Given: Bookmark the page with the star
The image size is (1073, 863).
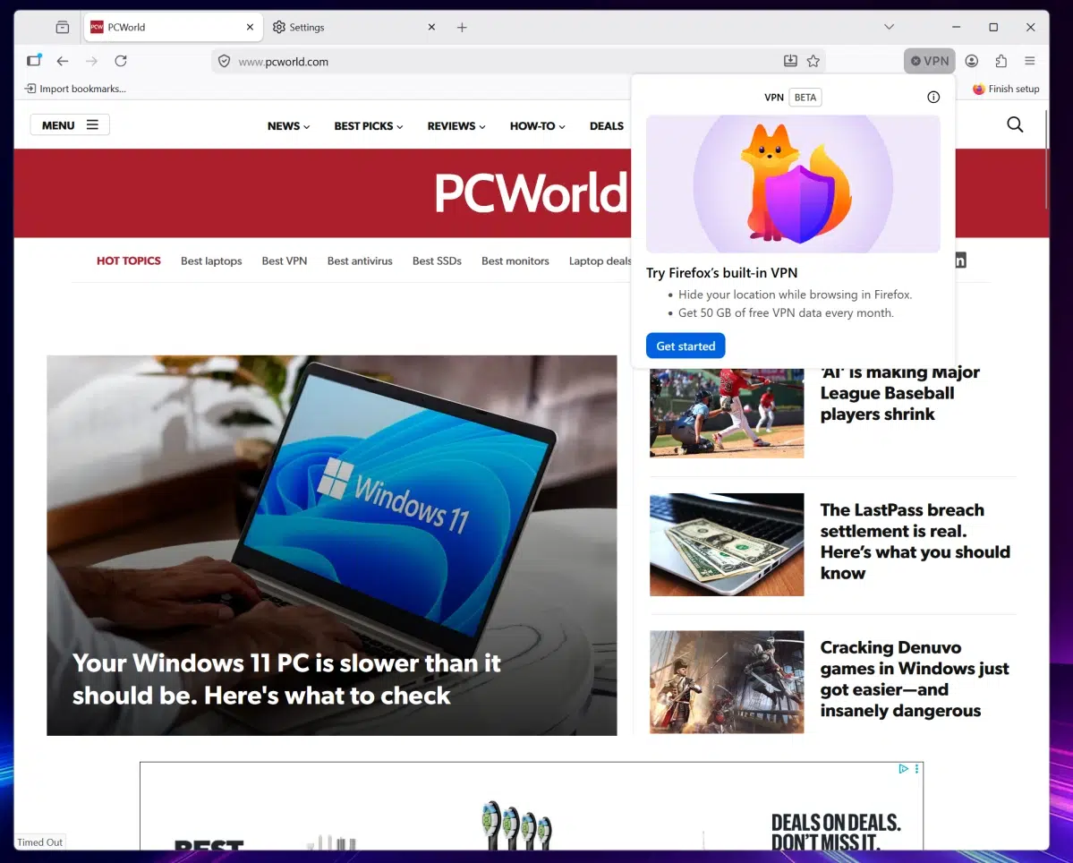Looking at the screenshot, I should [813, 61].
